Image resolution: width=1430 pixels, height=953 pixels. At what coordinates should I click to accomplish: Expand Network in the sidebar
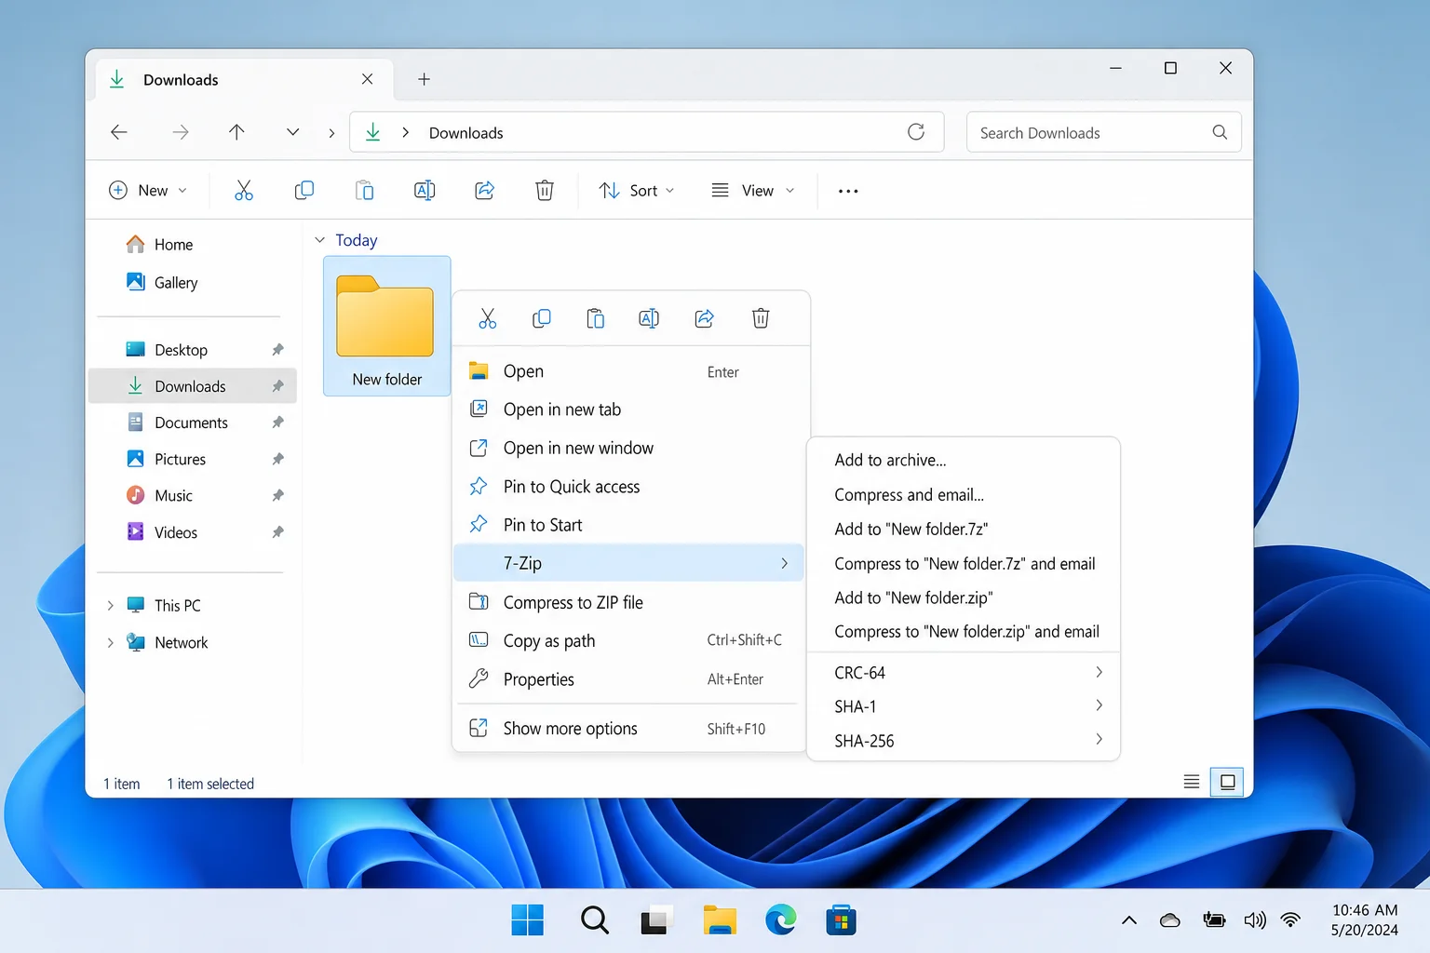[110, 643]
